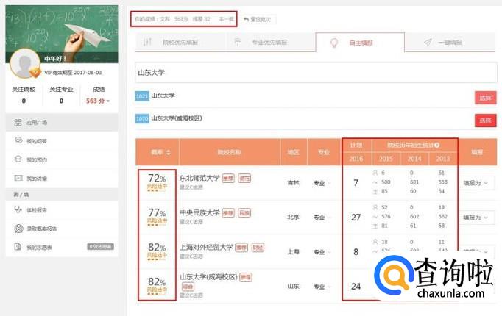Click the document icon for 我的志愿表
The height and width of the screenshot is (316, 502).
pos(18,247)
